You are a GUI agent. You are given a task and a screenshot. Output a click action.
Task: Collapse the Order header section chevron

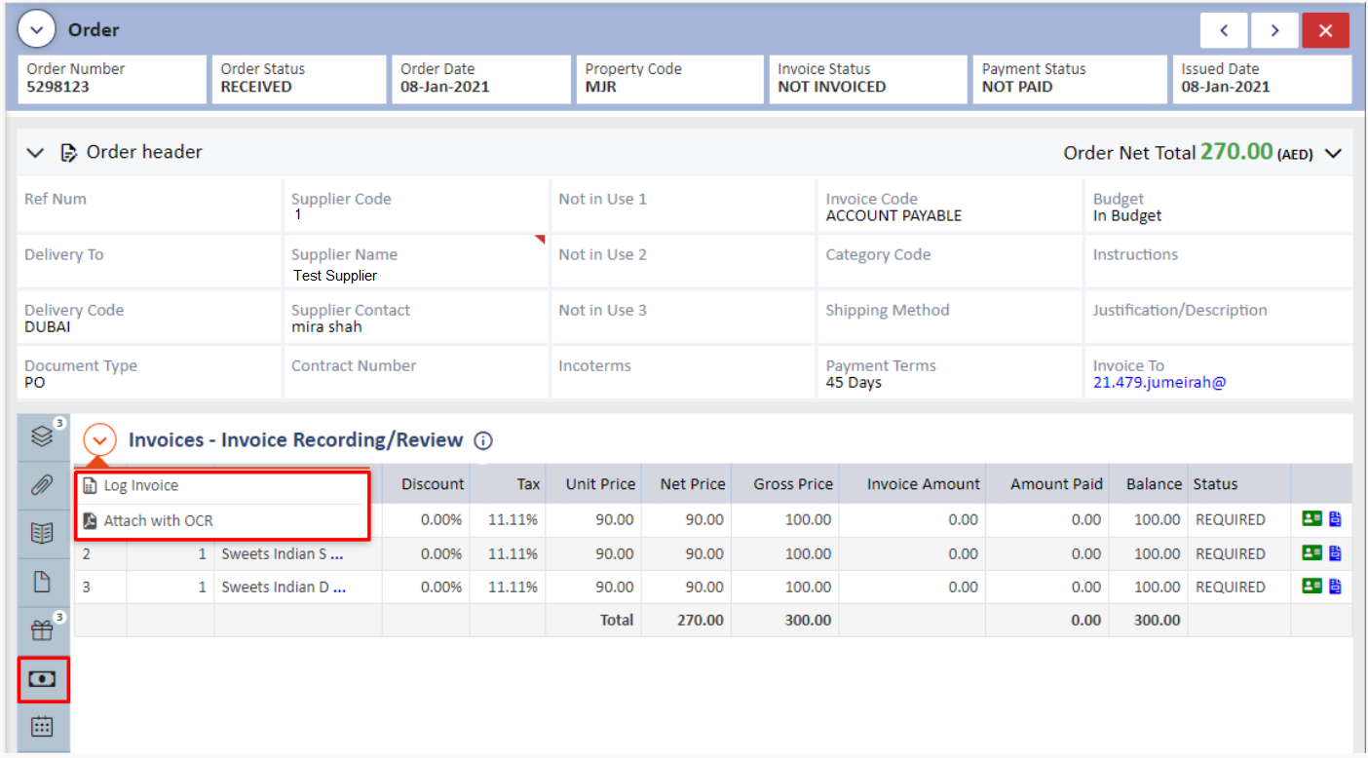pos(35,153)
